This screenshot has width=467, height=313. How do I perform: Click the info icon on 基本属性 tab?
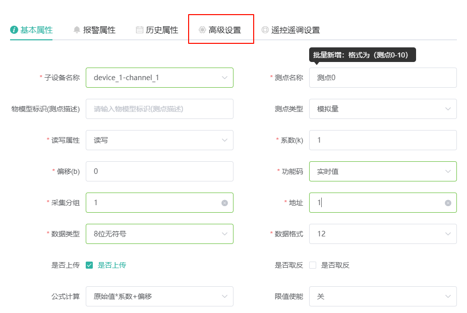click(14, 30)
